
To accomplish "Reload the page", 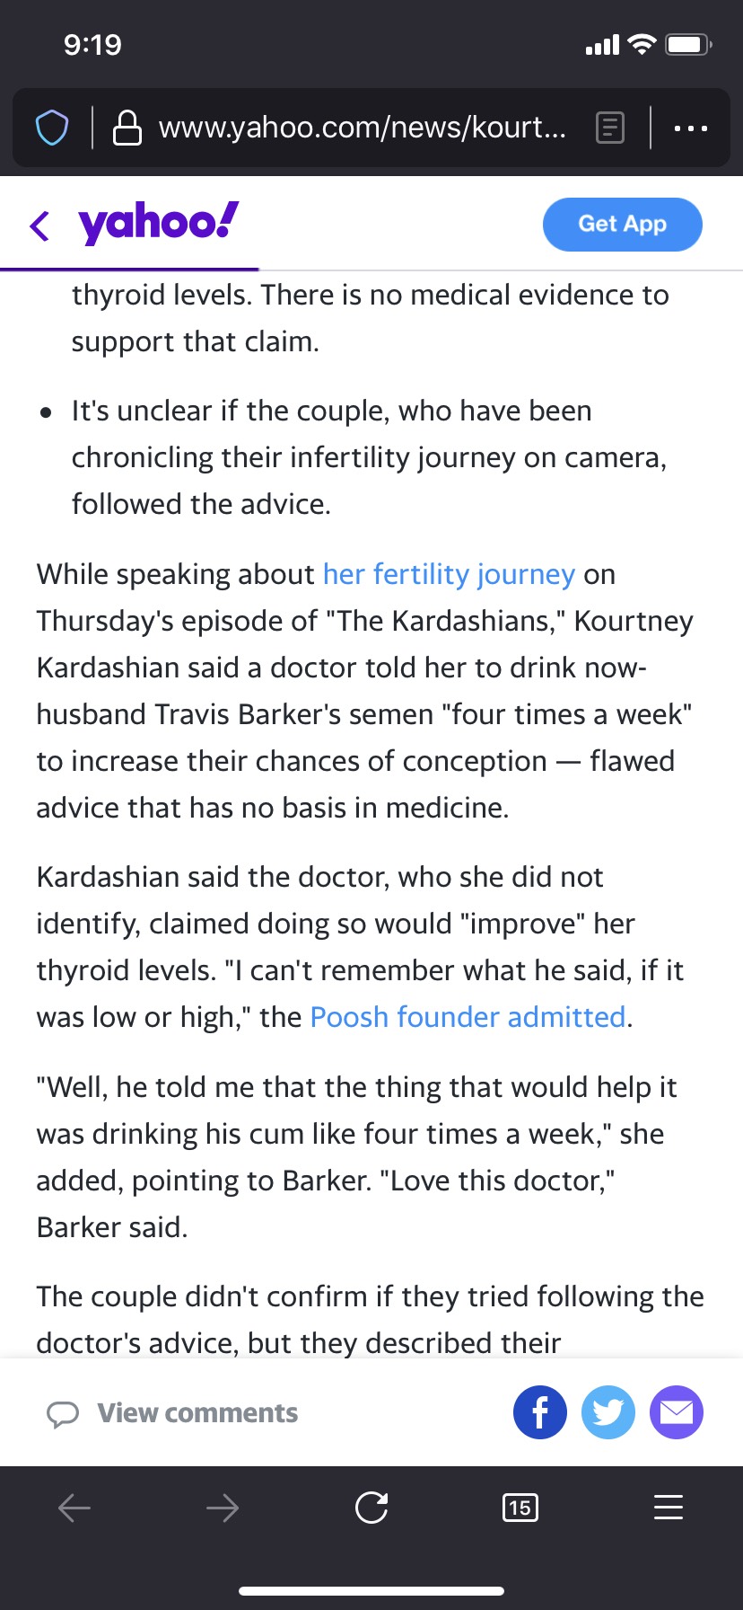I will tap(371, 1508).
